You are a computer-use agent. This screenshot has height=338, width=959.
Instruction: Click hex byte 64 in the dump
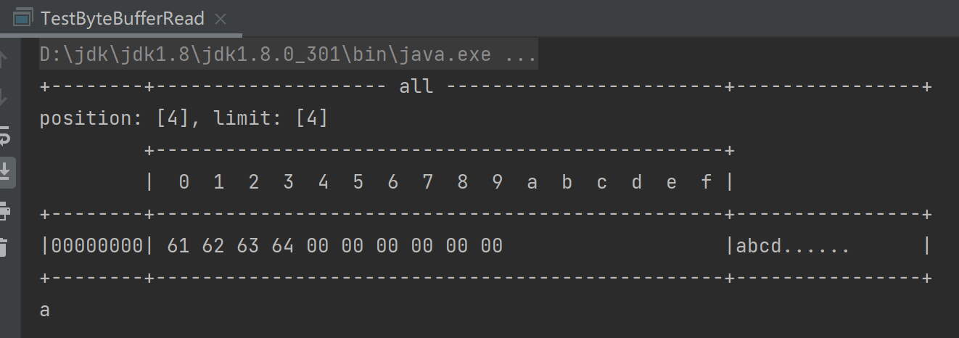pyautogui.click(x=282, y=246)
